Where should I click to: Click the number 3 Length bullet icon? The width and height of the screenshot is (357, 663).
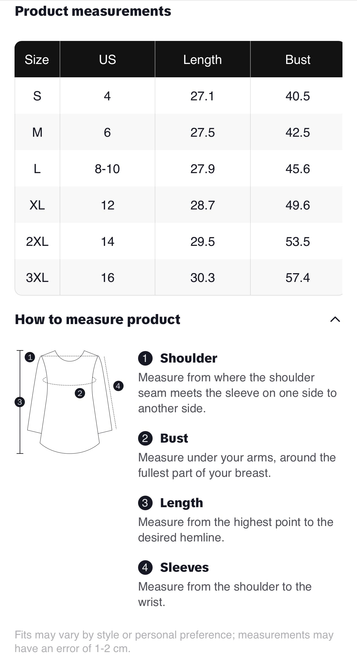(145, 503)
